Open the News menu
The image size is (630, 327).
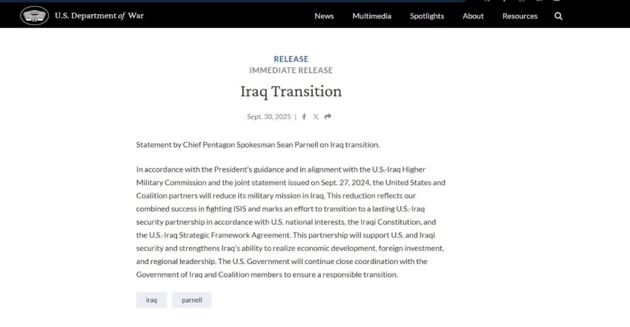(x=324, y=16)
